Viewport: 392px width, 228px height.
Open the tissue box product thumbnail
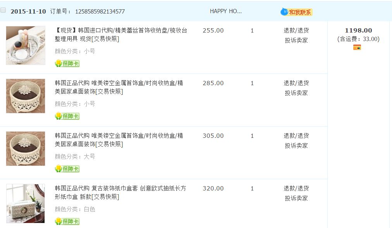[x=26, y=203]
